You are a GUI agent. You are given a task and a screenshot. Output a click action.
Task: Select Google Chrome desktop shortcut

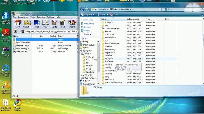pyautogui.click(x=18, y=105)
